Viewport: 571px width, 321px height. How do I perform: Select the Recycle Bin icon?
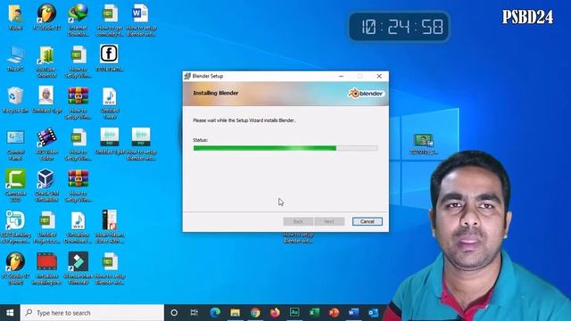15,100
